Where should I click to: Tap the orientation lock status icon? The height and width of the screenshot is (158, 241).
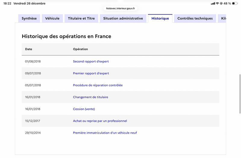click(221, 4)
